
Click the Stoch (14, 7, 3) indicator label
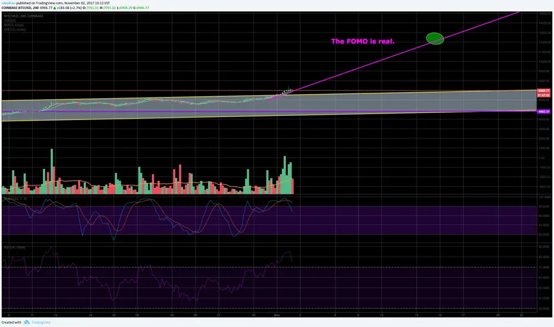click(x=15, y=199)
